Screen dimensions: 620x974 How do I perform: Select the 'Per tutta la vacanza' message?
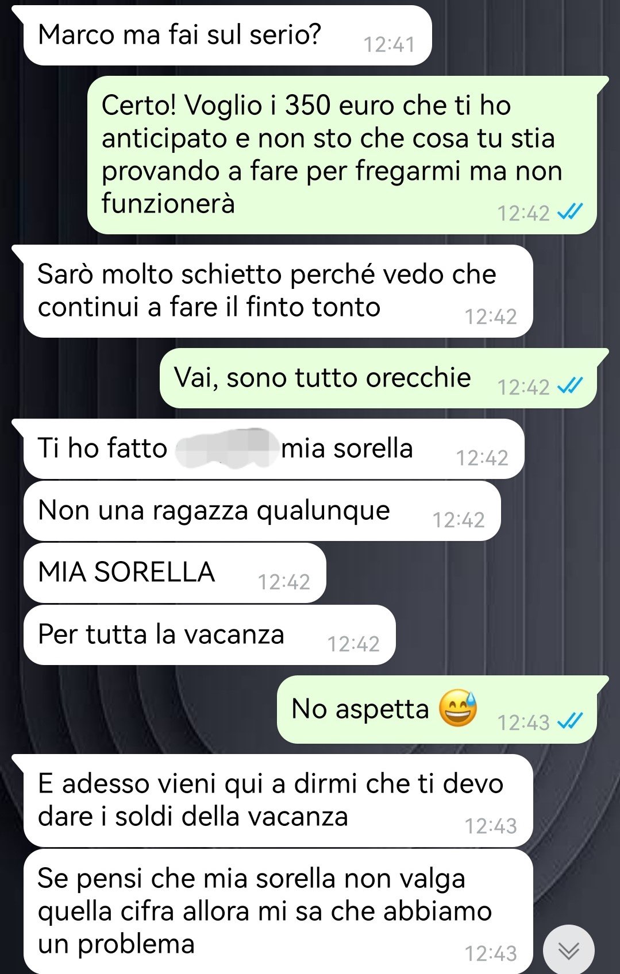tap(210, 635)
